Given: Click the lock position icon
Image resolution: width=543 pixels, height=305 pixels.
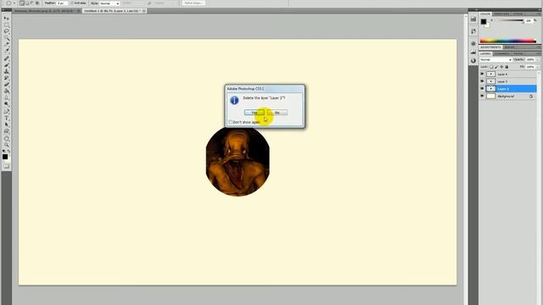Looking at the screenshot, I should pyautogui.click(x=501, y=67).
